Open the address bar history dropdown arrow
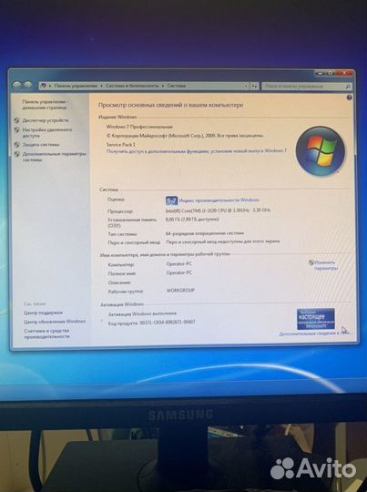Image resolution: width=367 pixels, height=492 pixels. [x=246, y=86]
